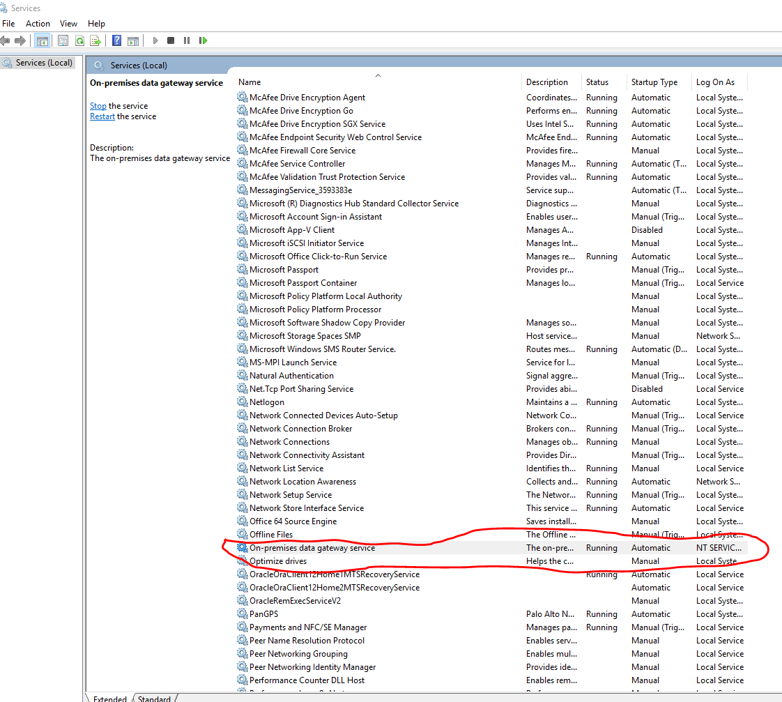Open the Properties toolbar icon
The image size is (782, 702).
tap(63, 41)
